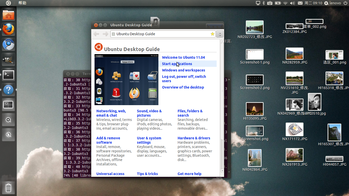Open the Windows and workspaces link

pos(183,70)
